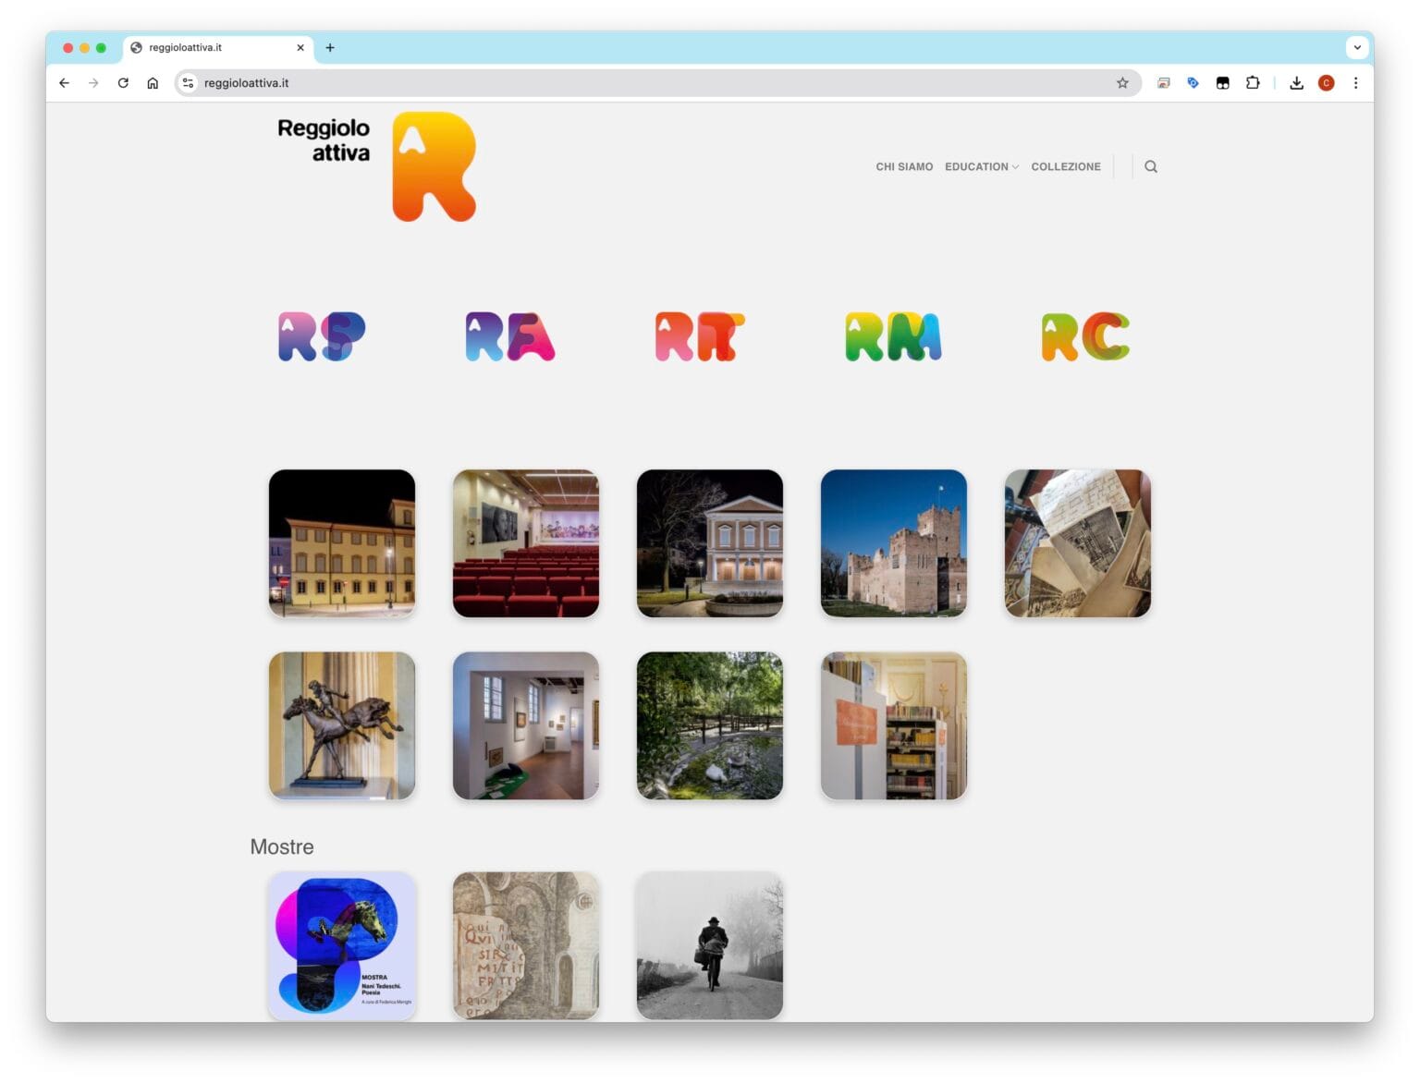Screen dimensions: 1420x1083
Task: Open the red theater seats thumbnail
Action: tap(525, 542)
